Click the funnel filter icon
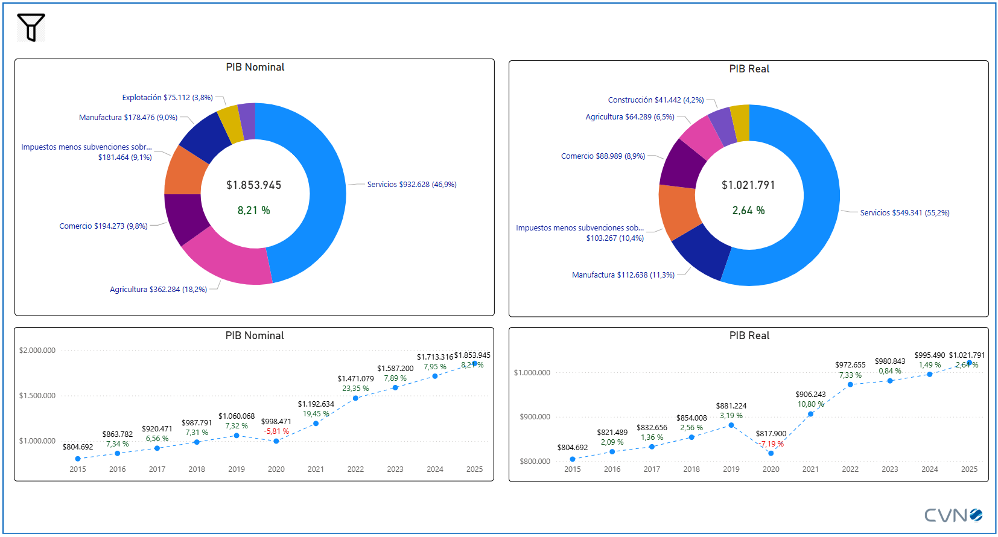 [31, 28]
